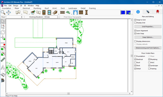Pick the Column tool
Viewport: 163px width, 97px height.
click(x=86, y=12)
